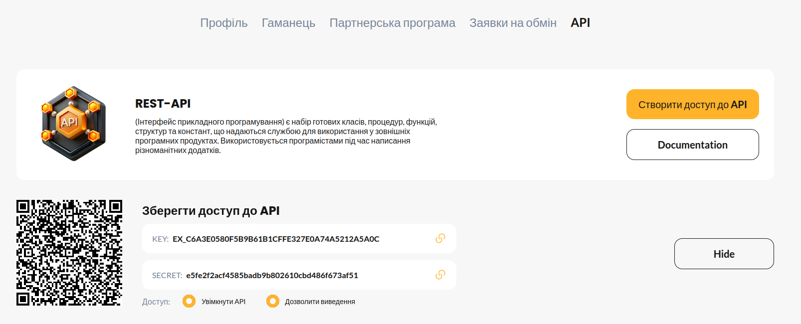Switch to Партнерська програма tab
This screenshot has height=324, width=801.
(393, 23)
